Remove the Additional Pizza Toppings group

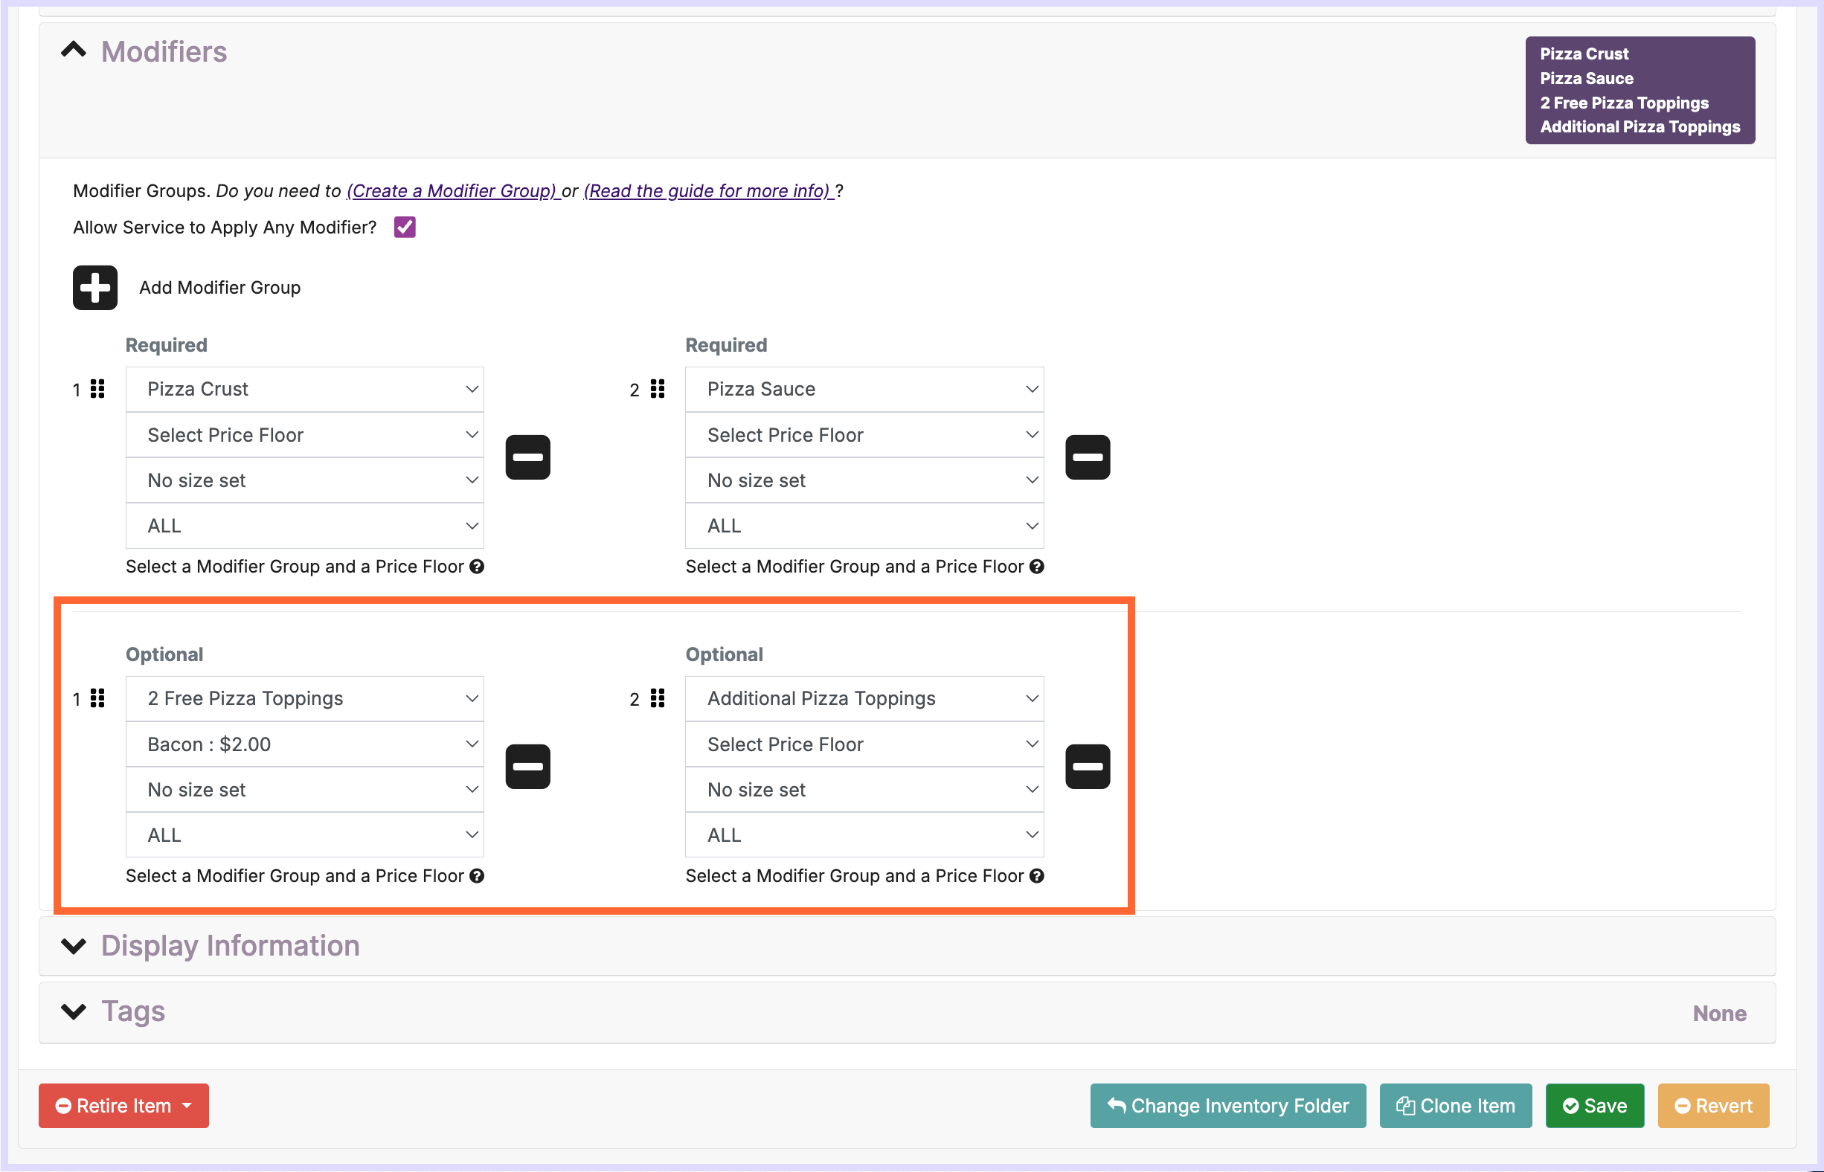tap(1087, 767)
